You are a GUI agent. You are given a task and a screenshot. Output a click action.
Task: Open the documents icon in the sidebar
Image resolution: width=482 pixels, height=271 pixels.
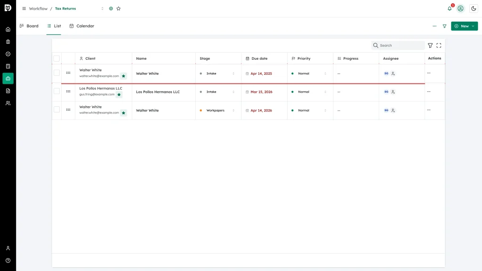[8, 91]
